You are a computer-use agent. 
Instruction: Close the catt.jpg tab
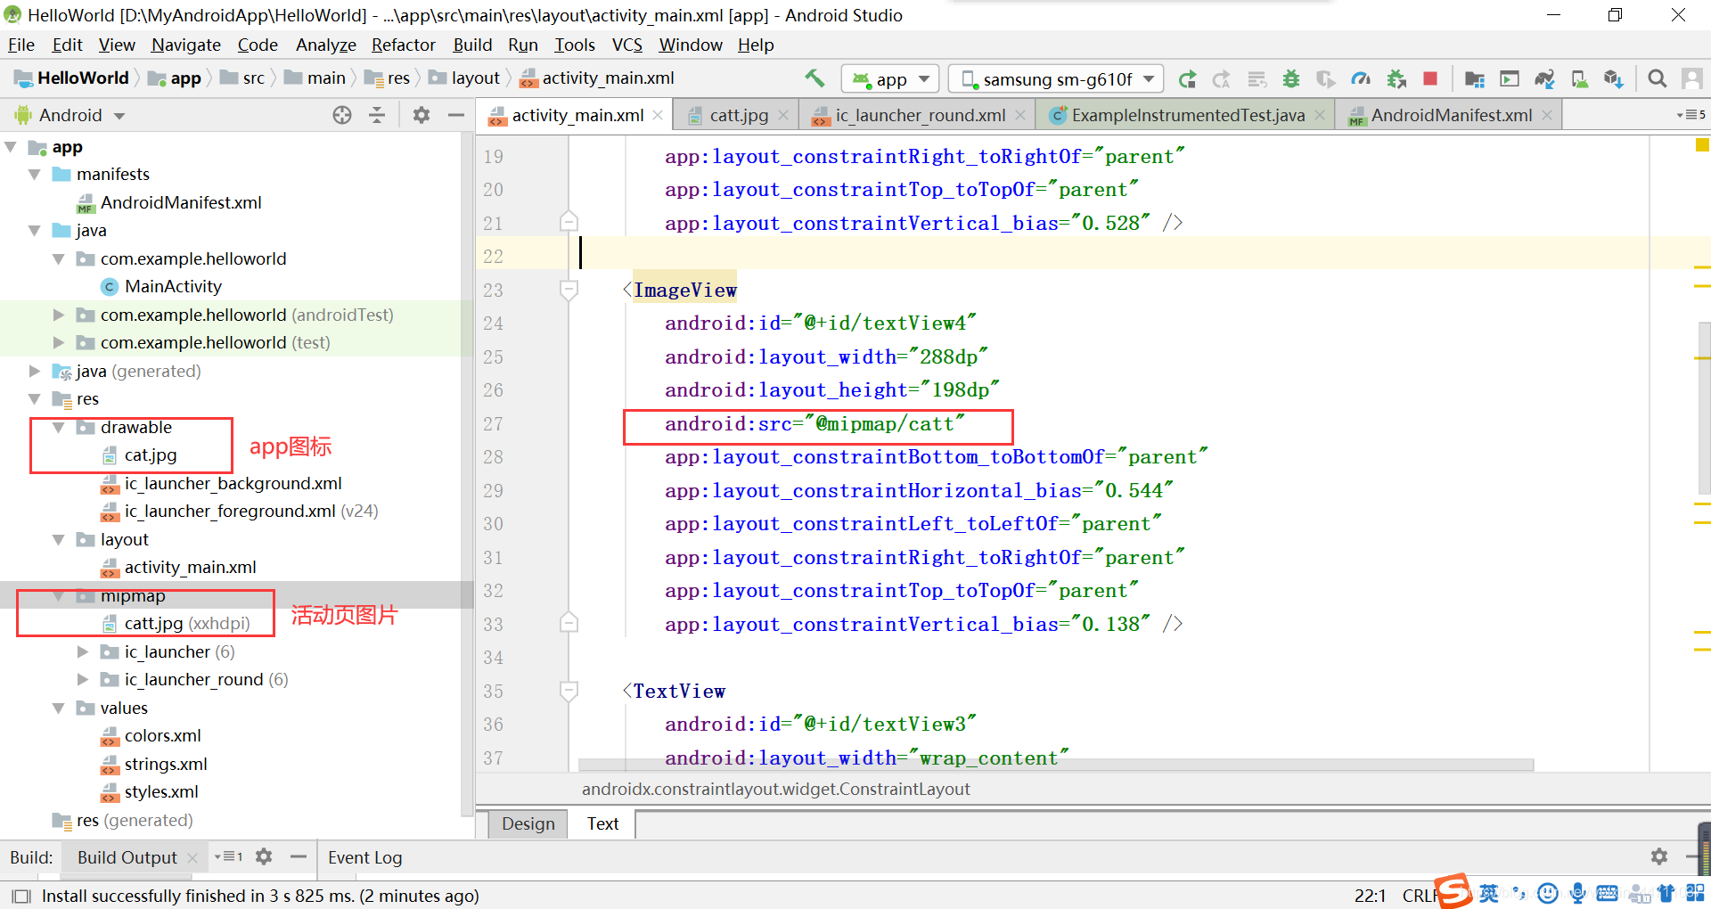[x=783, y=115]
